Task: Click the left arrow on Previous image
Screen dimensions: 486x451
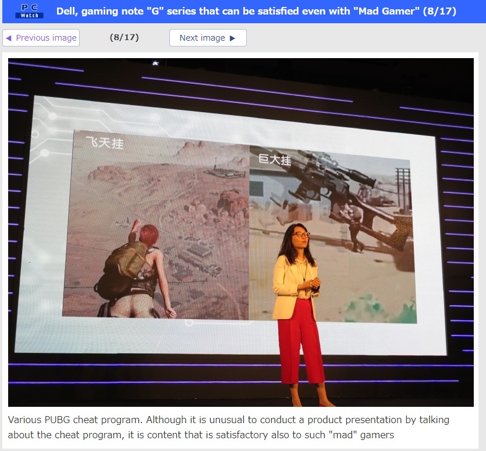Action: (x=9, y=38)
